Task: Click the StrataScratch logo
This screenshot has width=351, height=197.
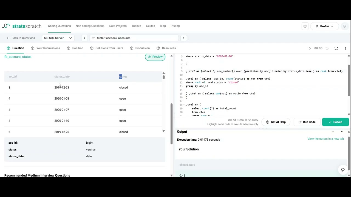Action: (21, 26)
